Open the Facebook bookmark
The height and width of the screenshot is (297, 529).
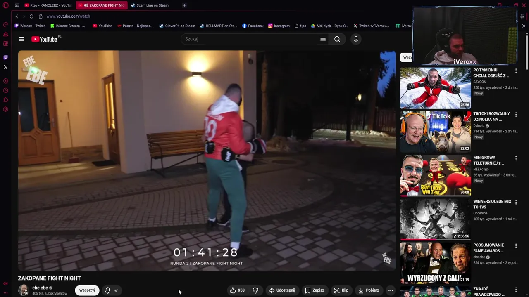(253, 26)
